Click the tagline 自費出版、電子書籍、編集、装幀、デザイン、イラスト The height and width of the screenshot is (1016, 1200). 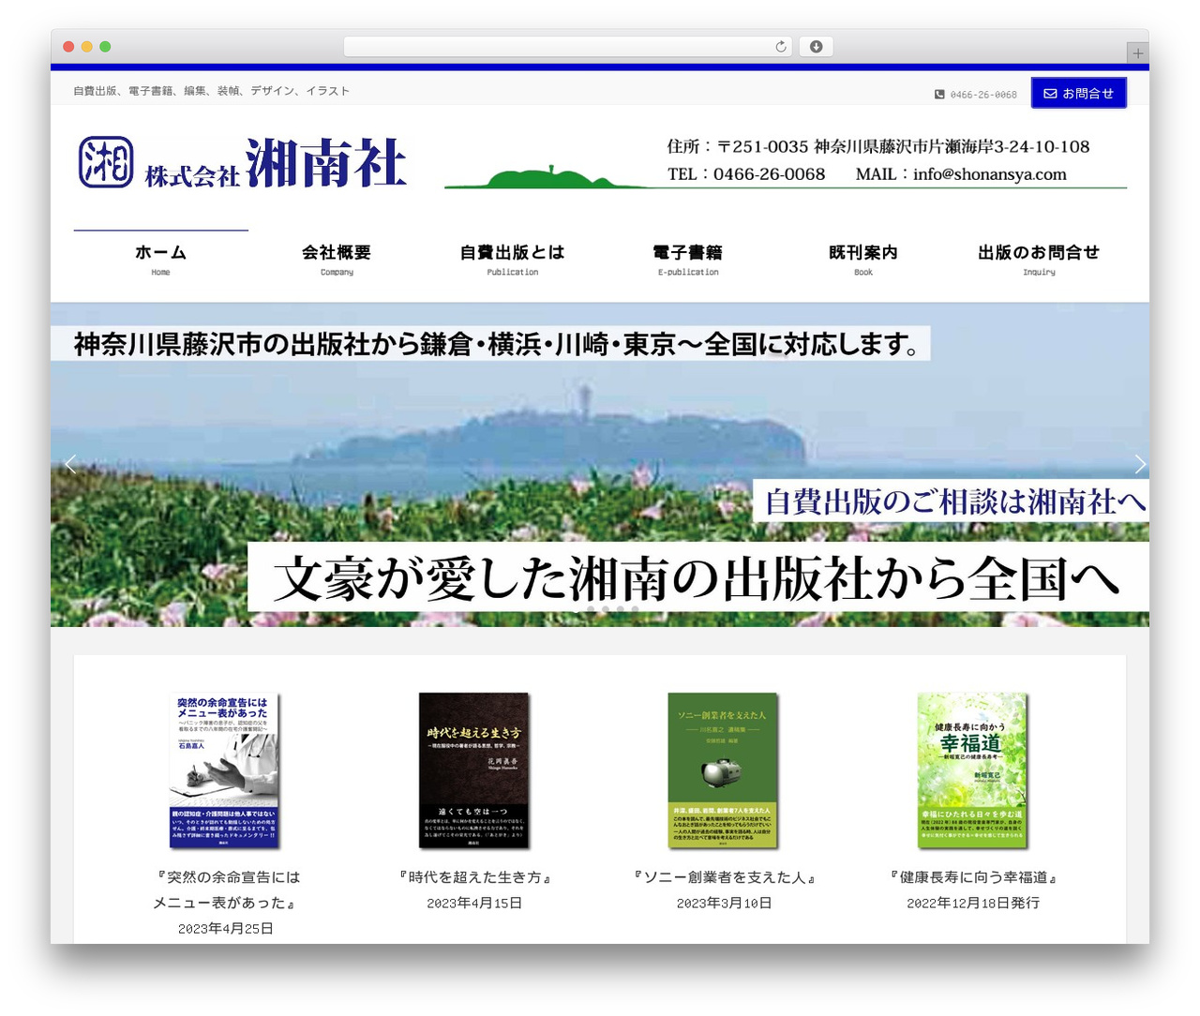click(x=212, y=91)
